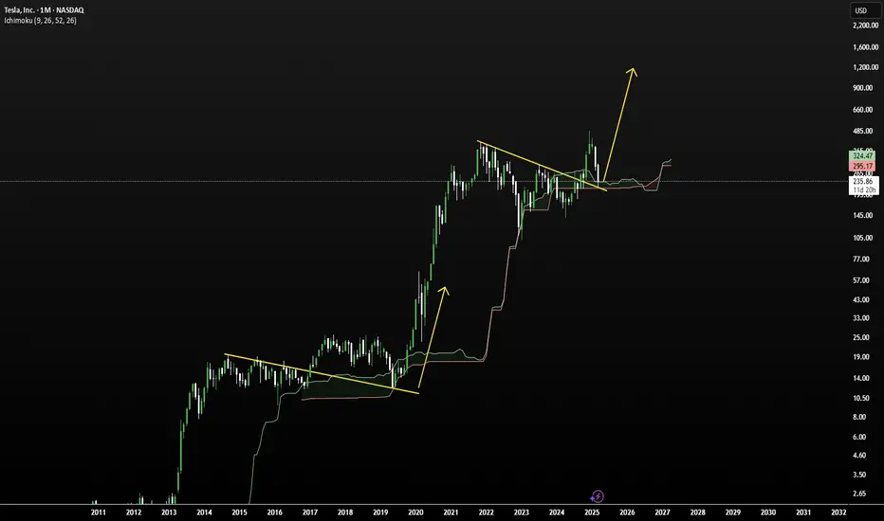The image size is (884, 521).
Task: Click the 2.65 price axis label
Action: click(859, 494)
